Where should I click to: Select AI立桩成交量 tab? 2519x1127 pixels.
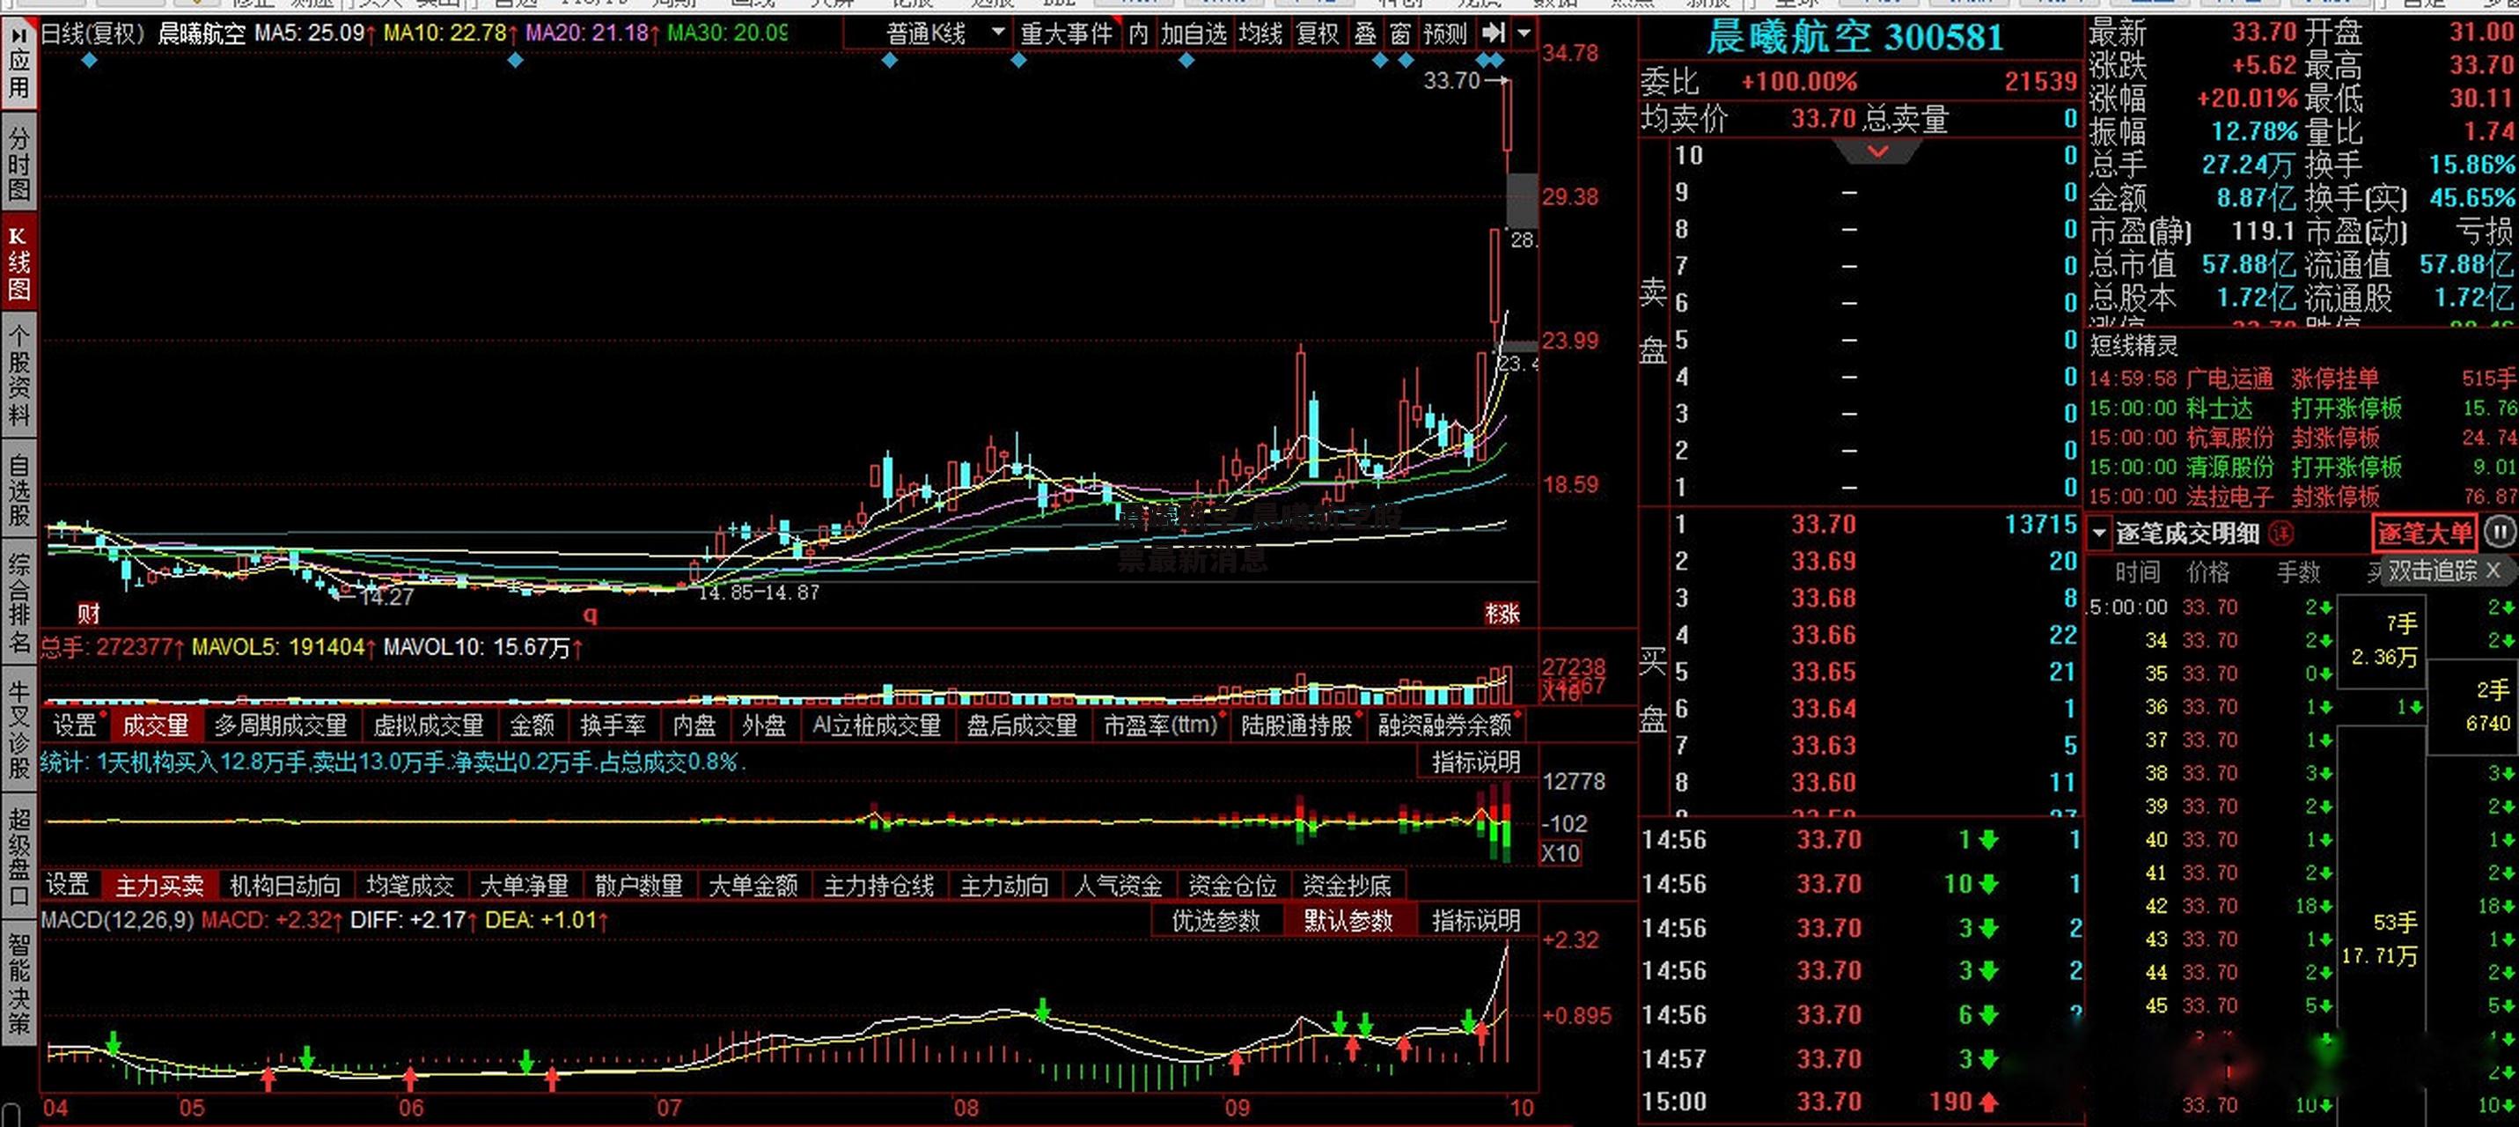tap(876, 725)
